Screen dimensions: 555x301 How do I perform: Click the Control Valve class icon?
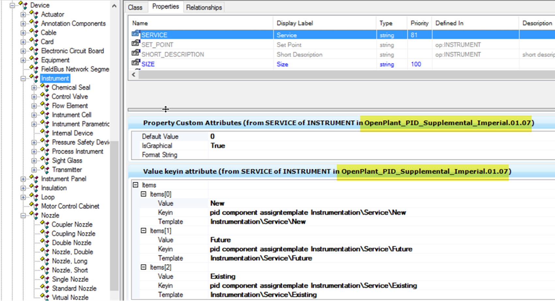pyautogui.click(x=45, y=96)
